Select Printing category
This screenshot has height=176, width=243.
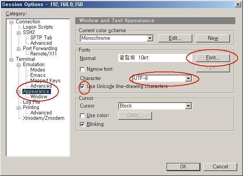31,107
